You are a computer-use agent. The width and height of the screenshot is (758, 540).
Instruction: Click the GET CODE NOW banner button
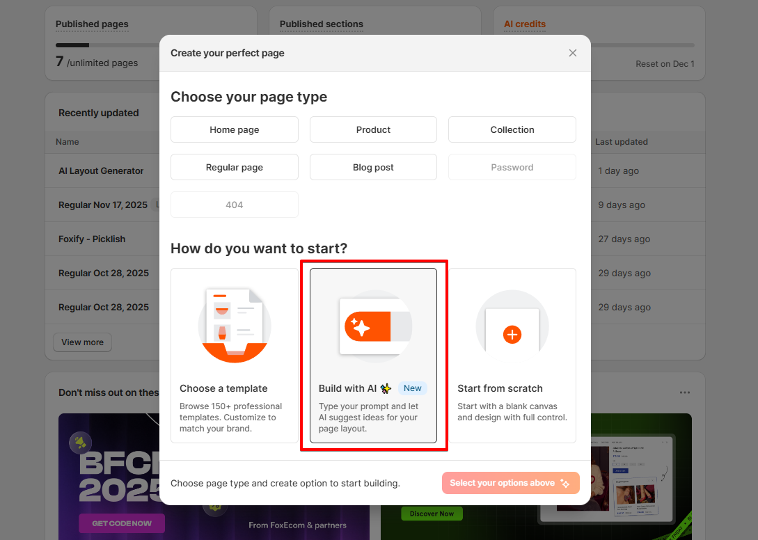click(x=122, y=523)
